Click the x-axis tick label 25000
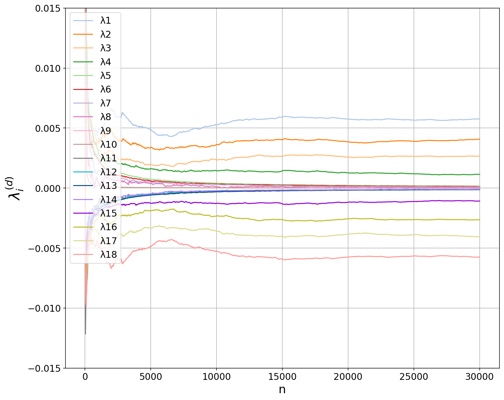Screen dimensions: 504x400 tap(414, 377)
